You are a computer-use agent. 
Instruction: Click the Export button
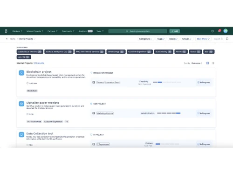pos(219,39)
